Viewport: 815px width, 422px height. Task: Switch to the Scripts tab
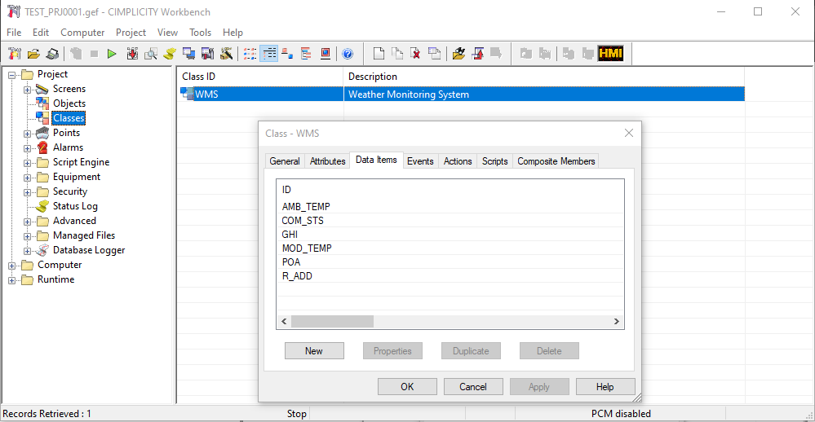(x=495, y=161)
